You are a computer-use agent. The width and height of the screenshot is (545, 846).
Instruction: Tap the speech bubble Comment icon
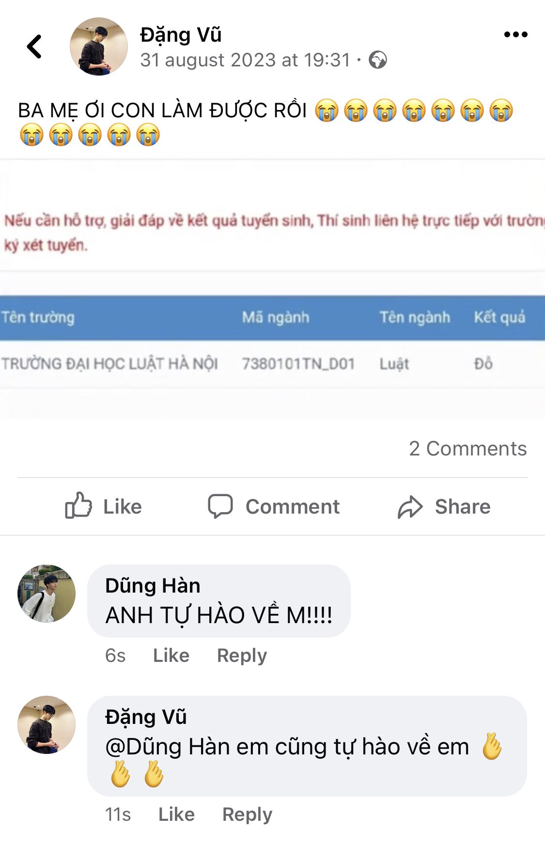click(x=220, y=506)
